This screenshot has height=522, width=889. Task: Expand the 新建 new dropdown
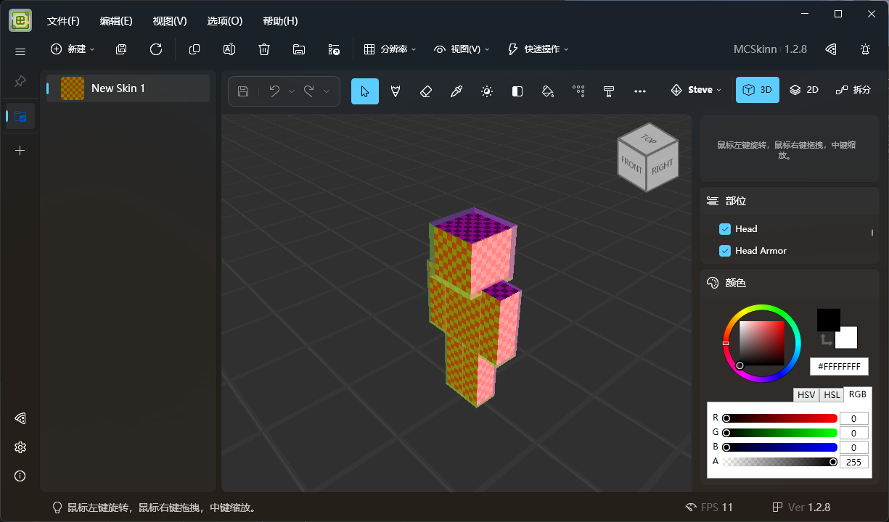[73, 49]
